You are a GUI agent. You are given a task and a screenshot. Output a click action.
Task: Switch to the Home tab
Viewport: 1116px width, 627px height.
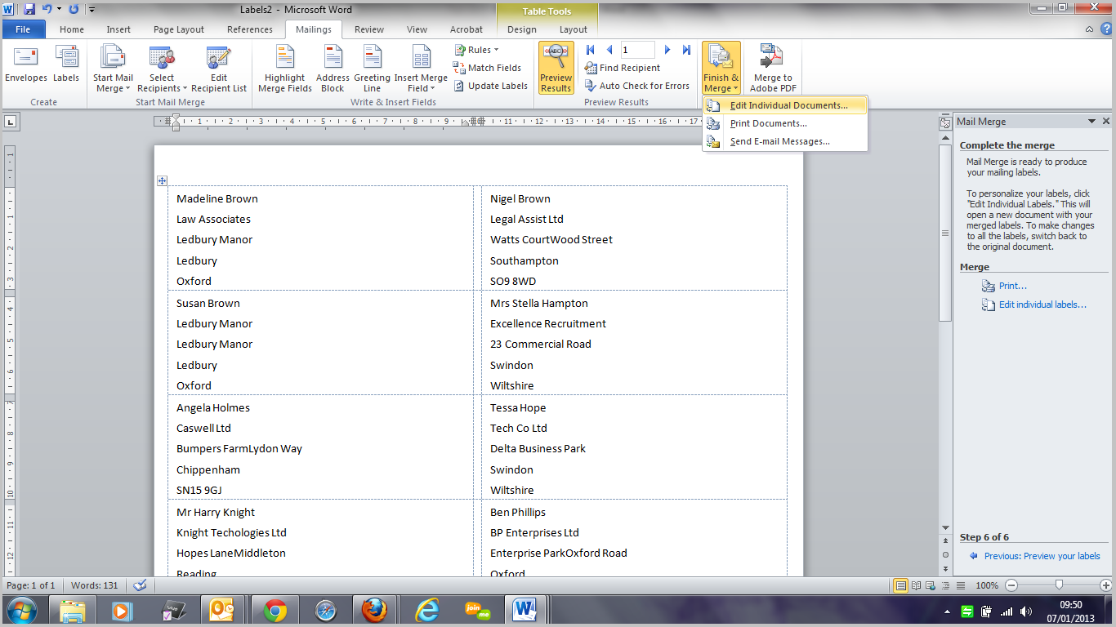(72, 29)
